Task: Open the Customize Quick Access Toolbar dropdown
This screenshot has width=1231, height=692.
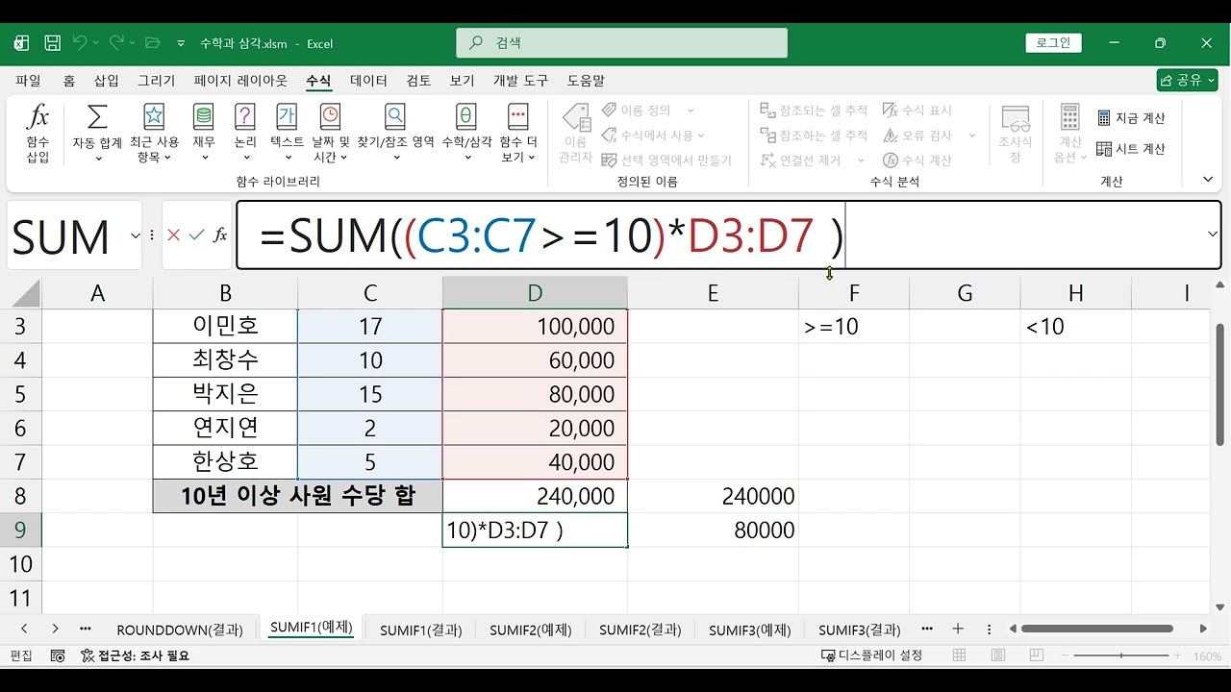Action: [181, 43]
